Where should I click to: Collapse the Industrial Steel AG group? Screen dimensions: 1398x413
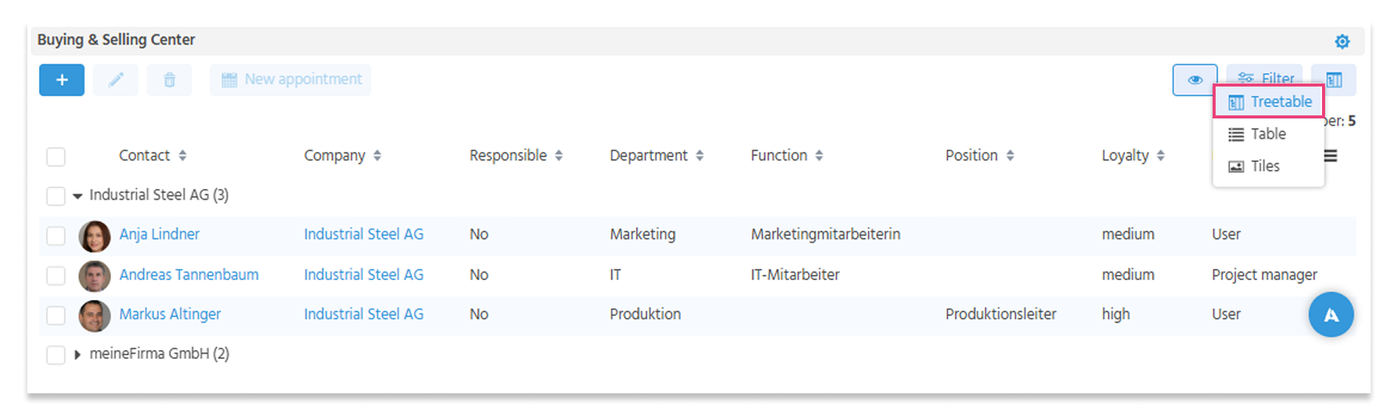[77, 196]
